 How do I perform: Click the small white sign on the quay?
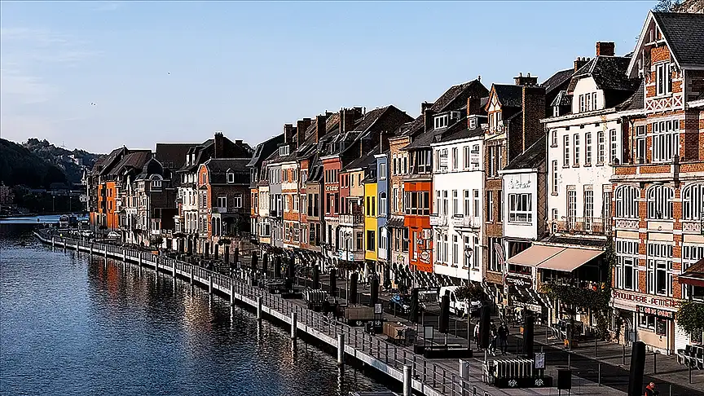click(539, 360)
